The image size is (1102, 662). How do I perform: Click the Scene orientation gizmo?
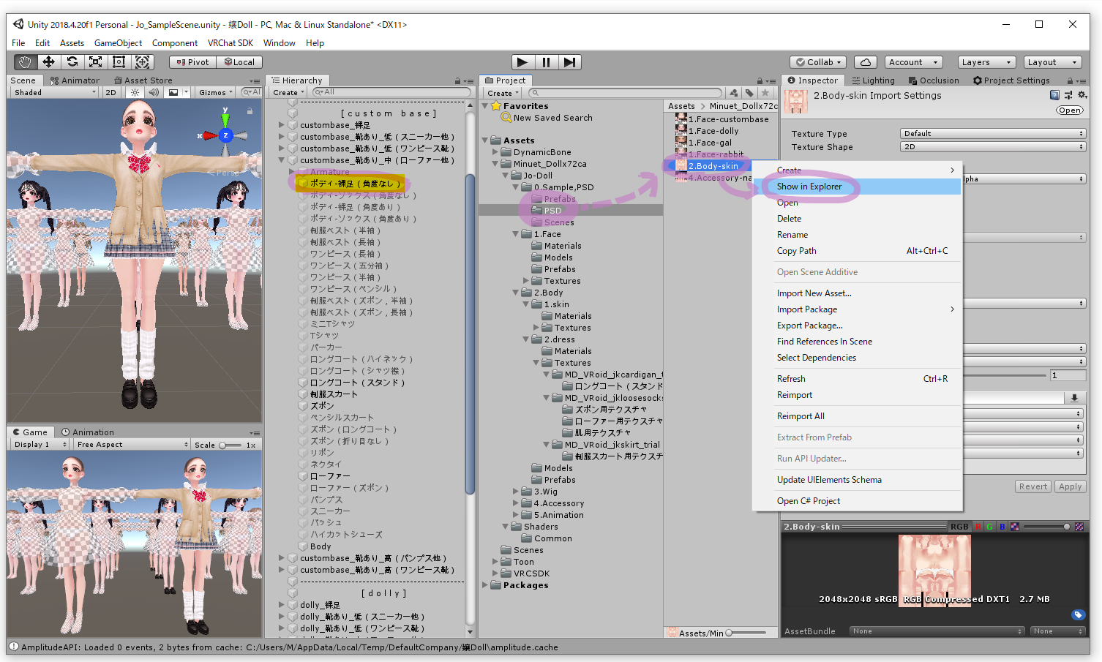pyautogui.click(x=225, y=134)
